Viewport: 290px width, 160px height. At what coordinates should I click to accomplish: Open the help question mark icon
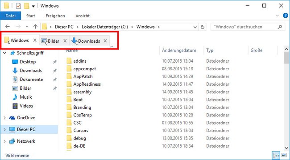[x=286, y=16]
